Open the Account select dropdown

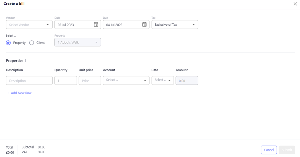126,80
